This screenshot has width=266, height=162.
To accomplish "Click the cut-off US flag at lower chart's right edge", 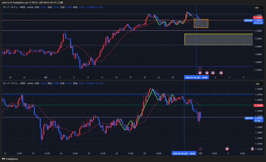I will click(x=252, y=149).
